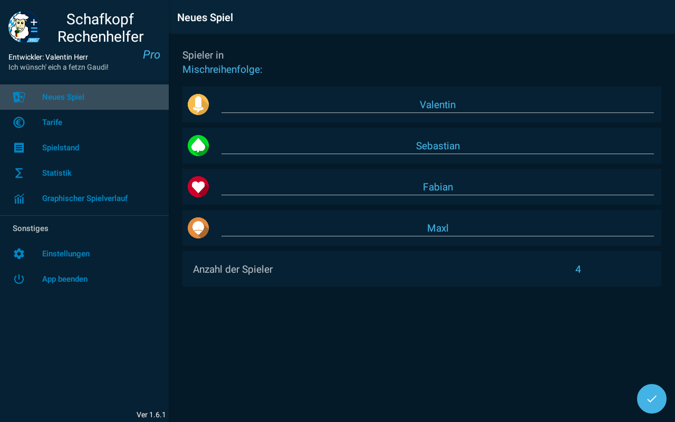Tap the green leaf suit icon next to Sebastian
The width and height of the screenshot is (675, 422).
point(198,146)
